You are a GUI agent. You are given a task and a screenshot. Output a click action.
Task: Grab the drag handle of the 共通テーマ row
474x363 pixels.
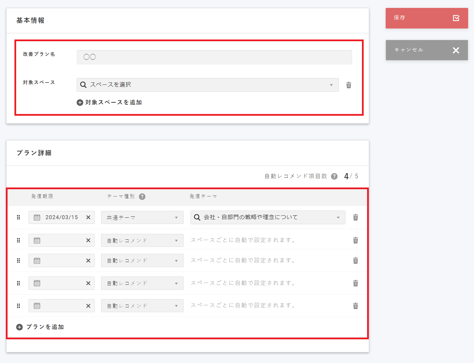coord(19,217)
